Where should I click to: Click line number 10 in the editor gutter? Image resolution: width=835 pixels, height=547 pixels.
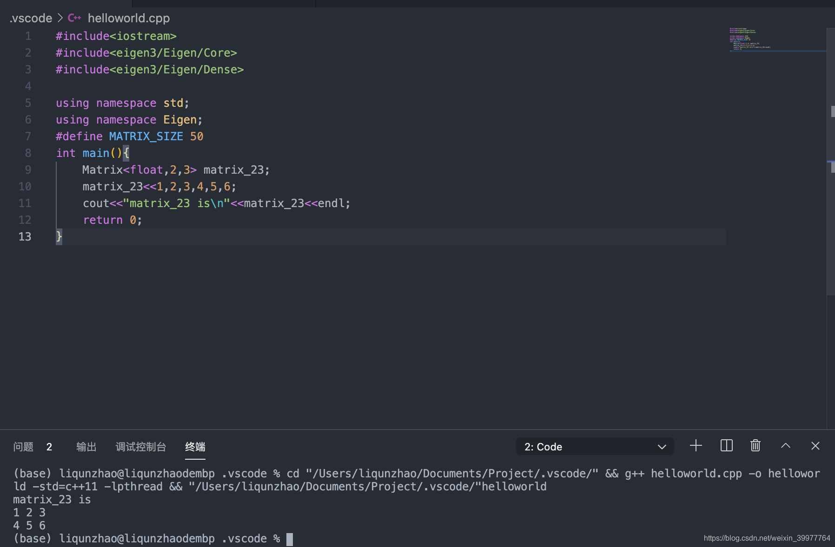click(25, 186)
